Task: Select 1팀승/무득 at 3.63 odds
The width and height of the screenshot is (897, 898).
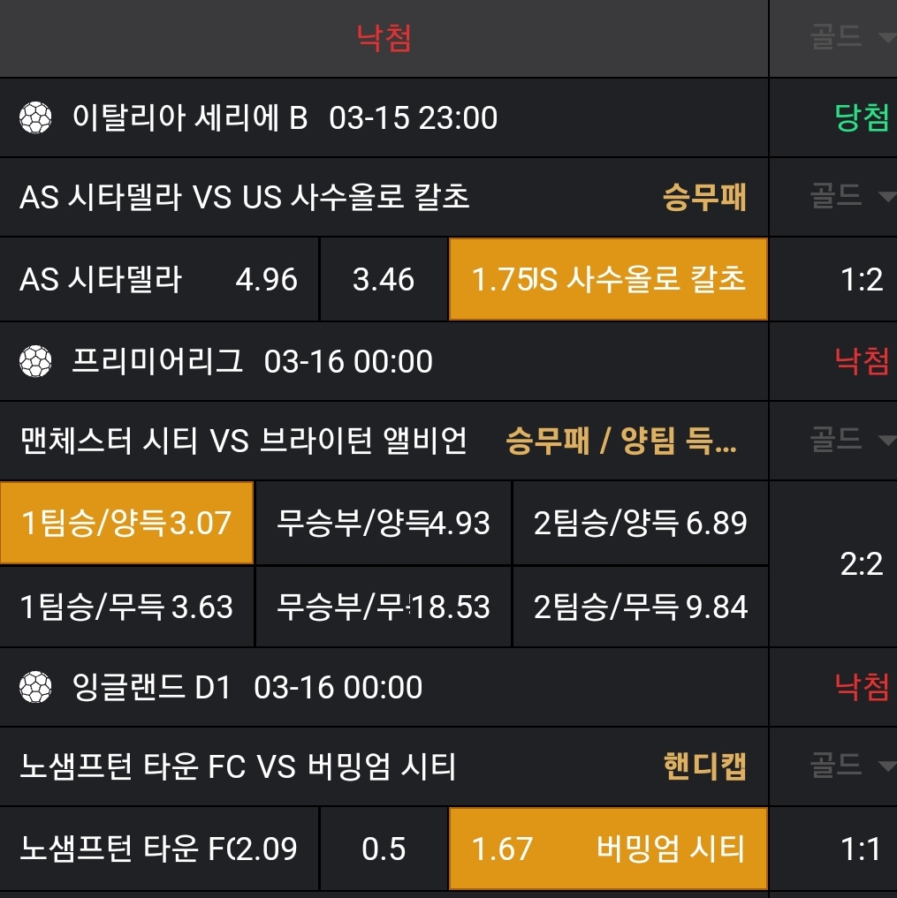Action: tap(126, 607)
